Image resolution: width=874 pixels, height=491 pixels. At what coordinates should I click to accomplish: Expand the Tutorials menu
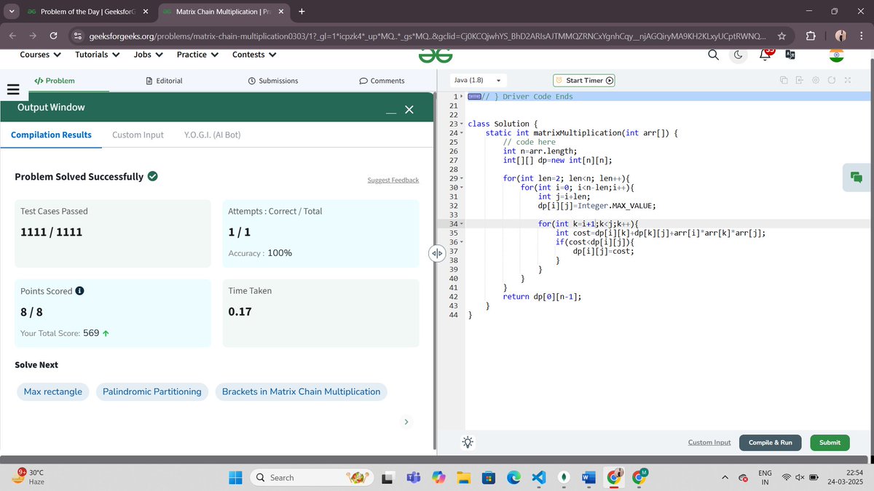click(x=98, y=55)
